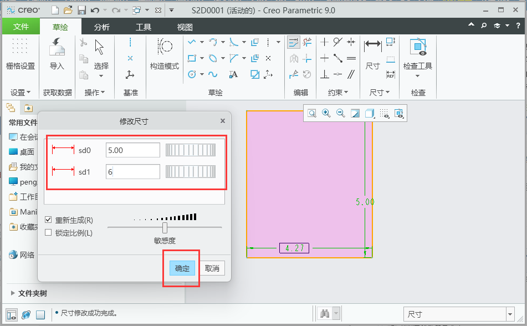This screenshot has width=527, height=326.
Task: Toggle the Lock Scale (锁定比例) checkbox
Action: point(48,232)
